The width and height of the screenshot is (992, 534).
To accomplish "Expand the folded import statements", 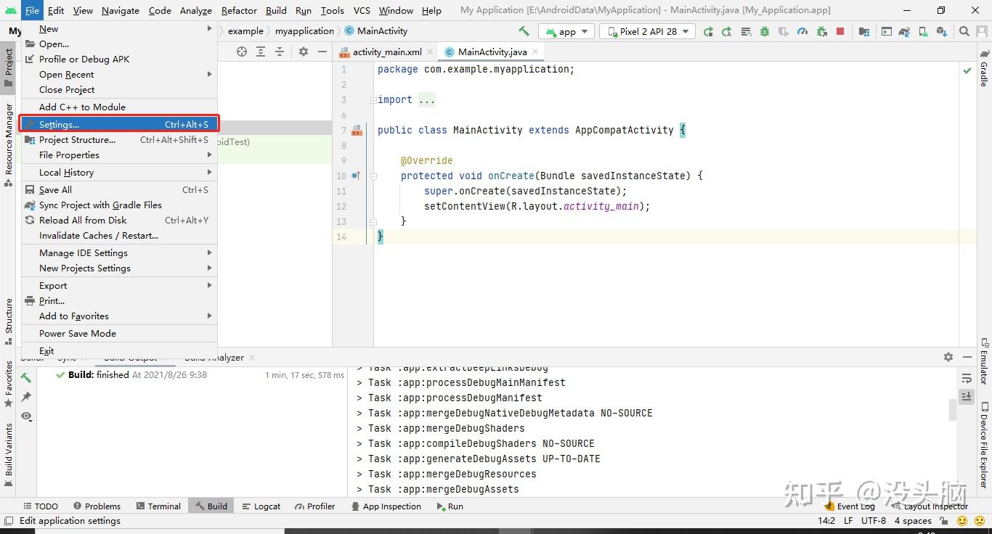I will tap(427, 99).
